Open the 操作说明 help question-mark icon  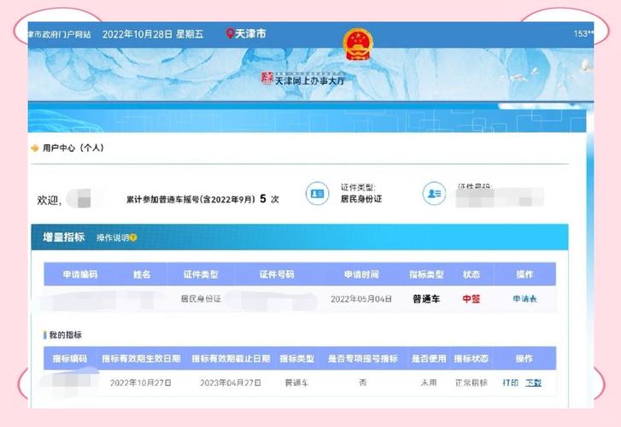(x=133, y=237)
